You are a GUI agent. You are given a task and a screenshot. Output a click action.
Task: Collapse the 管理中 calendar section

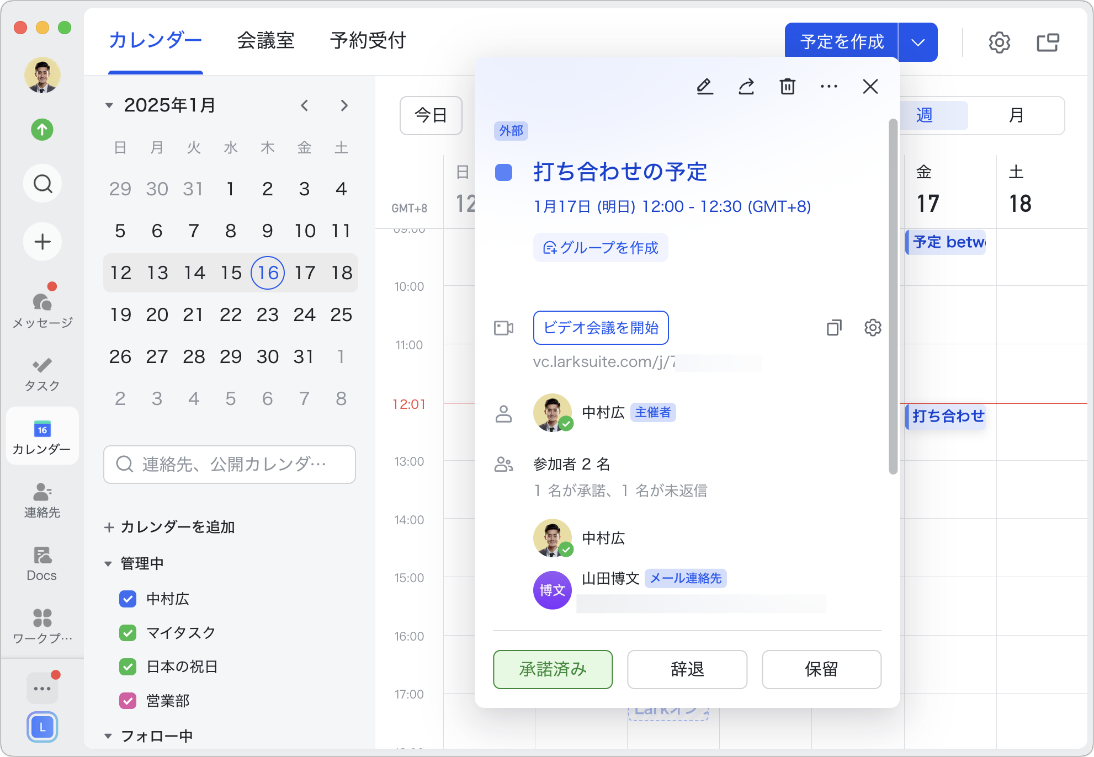pyautogui.click(x=108, y=564)
